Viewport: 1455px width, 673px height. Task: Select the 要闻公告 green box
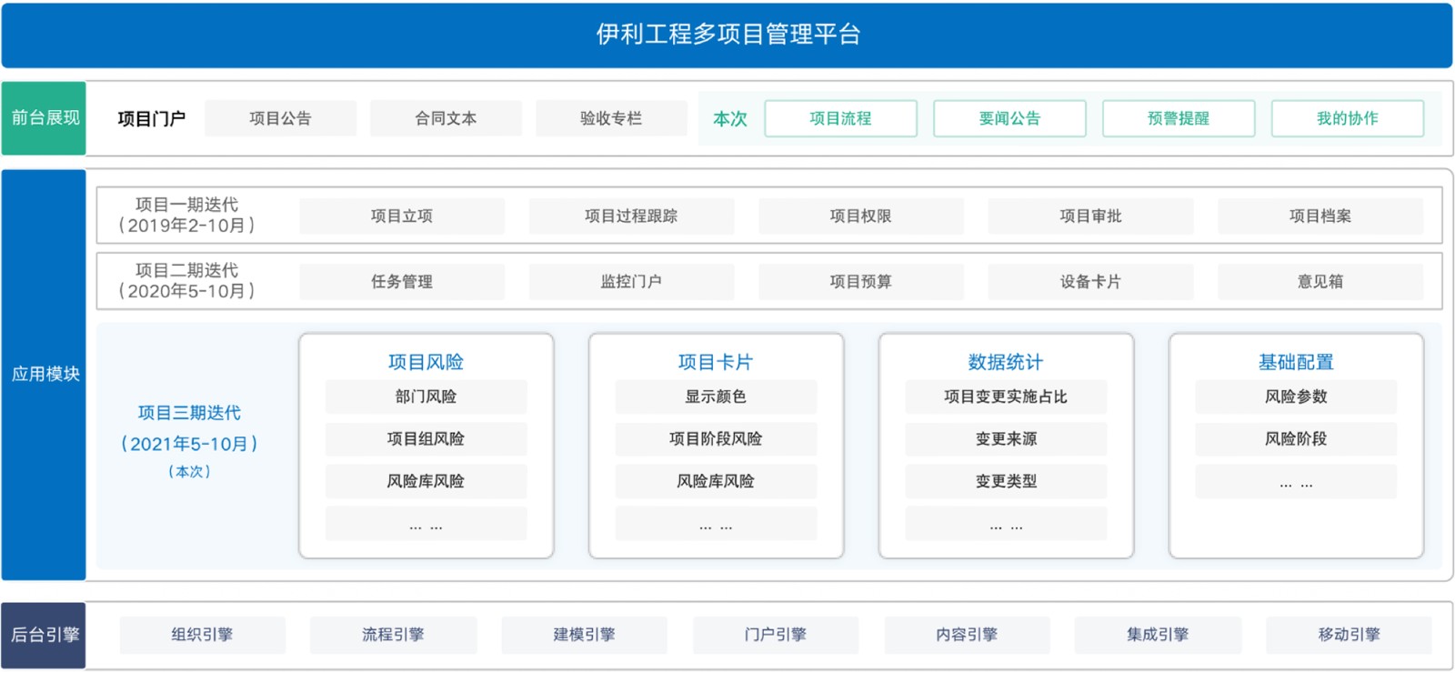[1009, 118]
